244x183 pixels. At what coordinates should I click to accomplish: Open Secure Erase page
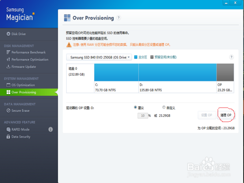pos(20,111)
